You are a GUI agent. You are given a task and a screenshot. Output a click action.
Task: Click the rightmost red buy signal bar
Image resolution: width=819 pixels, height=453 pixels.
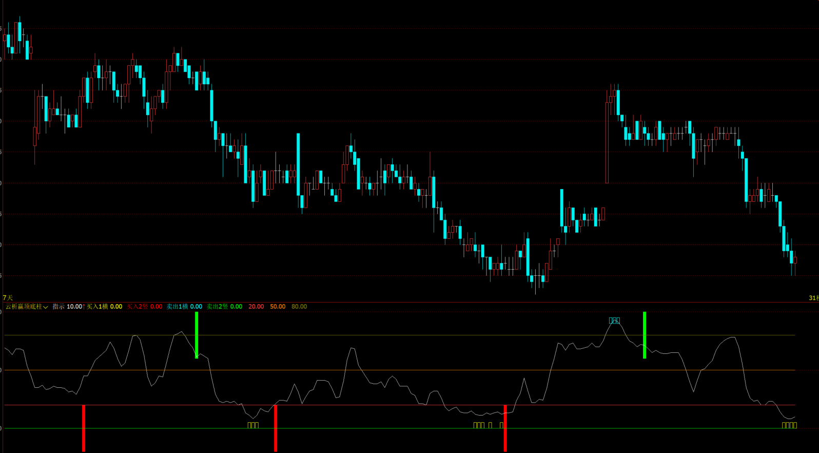click(x=505, y=428)
